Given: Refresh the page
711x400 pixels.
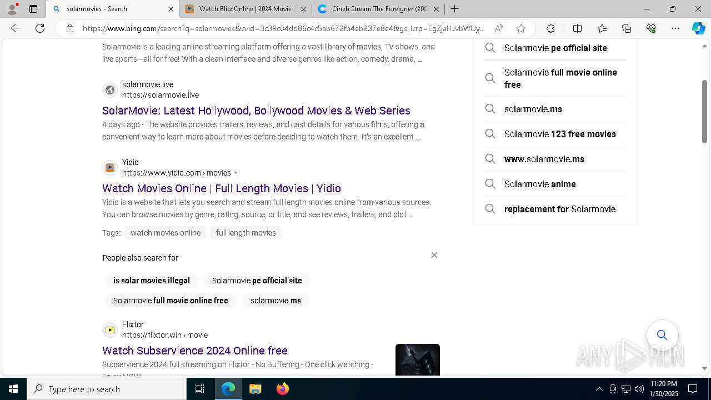Looking at the screenshot, I should pyautogui.click(x=40, y=28).
